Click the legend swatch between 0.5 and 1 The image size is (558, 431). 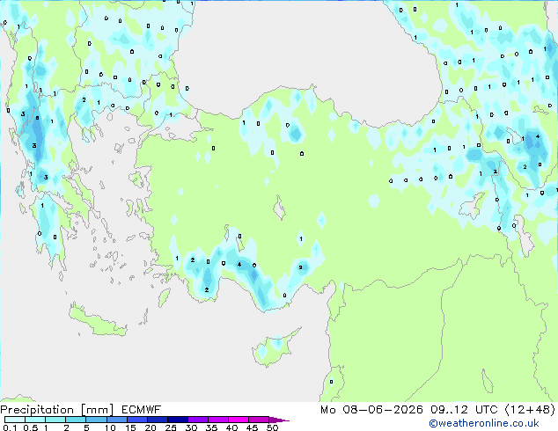click(35, 420)
